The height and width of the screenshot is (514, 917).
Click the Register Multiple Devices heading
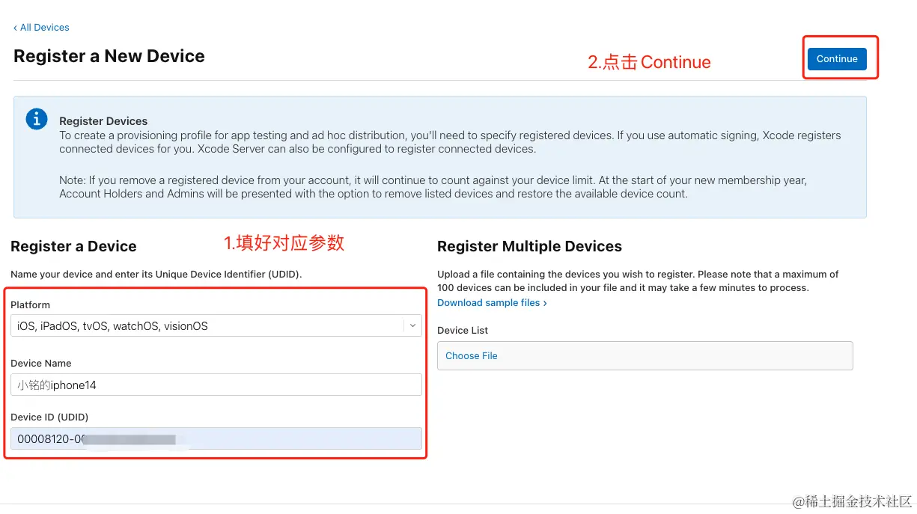[x=530, y=246]
